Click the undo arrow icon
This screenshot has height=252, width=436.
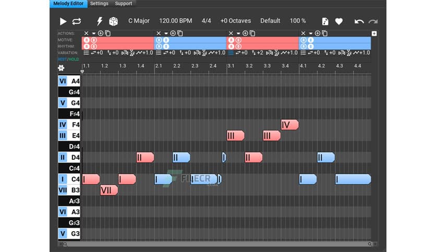coord(359,21)
